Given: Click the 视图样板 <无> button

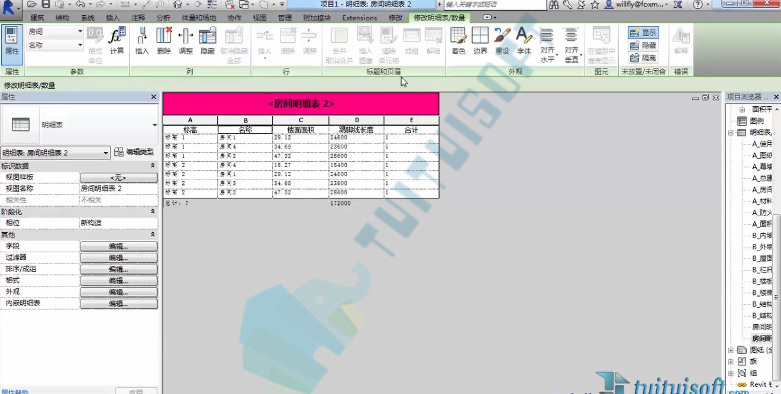Looking at the screenshot, I should tap(118, 177).
